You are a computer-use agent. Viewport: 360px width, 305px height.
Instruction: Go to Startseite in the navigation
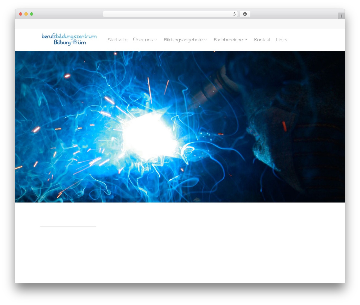tap(118, 40)
